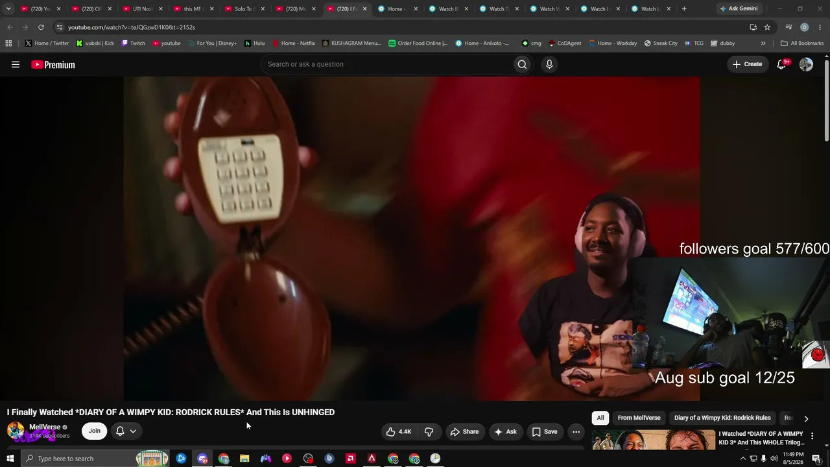Open Windows action center notifications
830x467 pixels.
816,459
